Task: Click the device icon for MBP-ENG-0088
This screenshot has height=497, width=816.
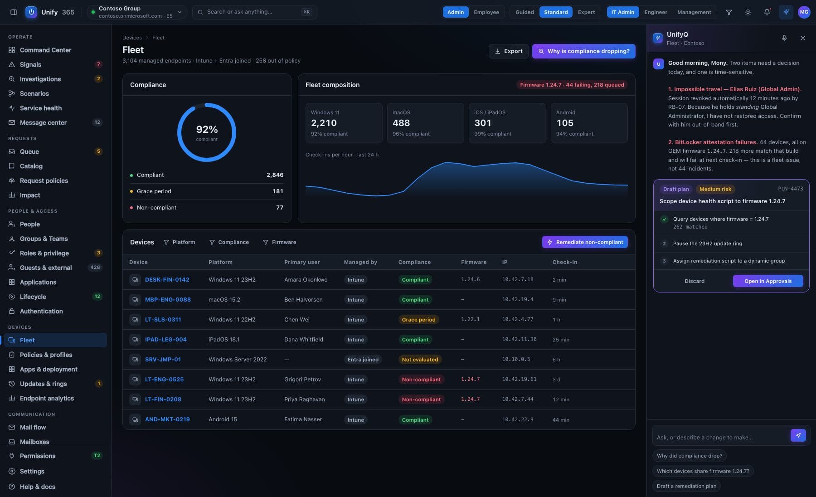Action: [x=135, y=300]
